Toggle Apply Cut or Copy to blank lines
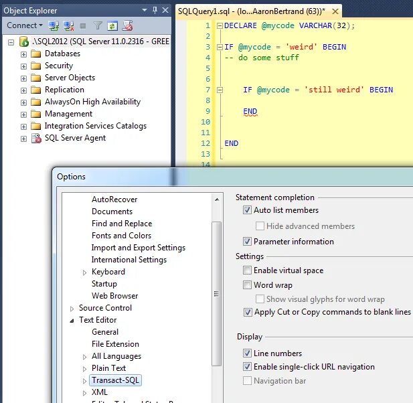The image size is (413, 403). click(247, 313)
